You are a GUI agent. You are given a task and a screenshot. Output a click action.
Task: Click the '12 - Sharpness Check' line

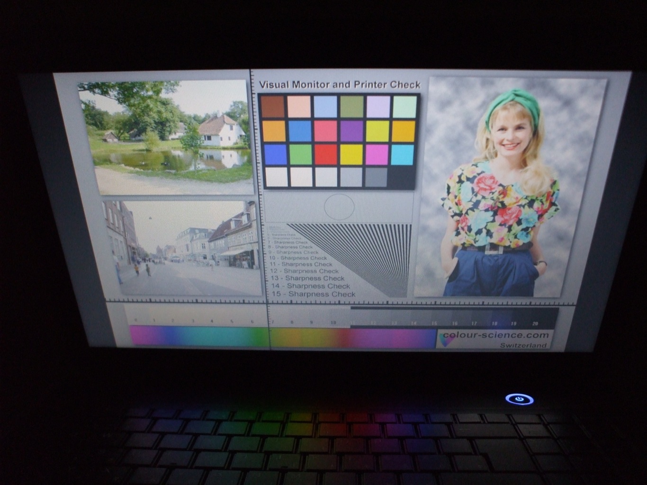coord(305,271)
